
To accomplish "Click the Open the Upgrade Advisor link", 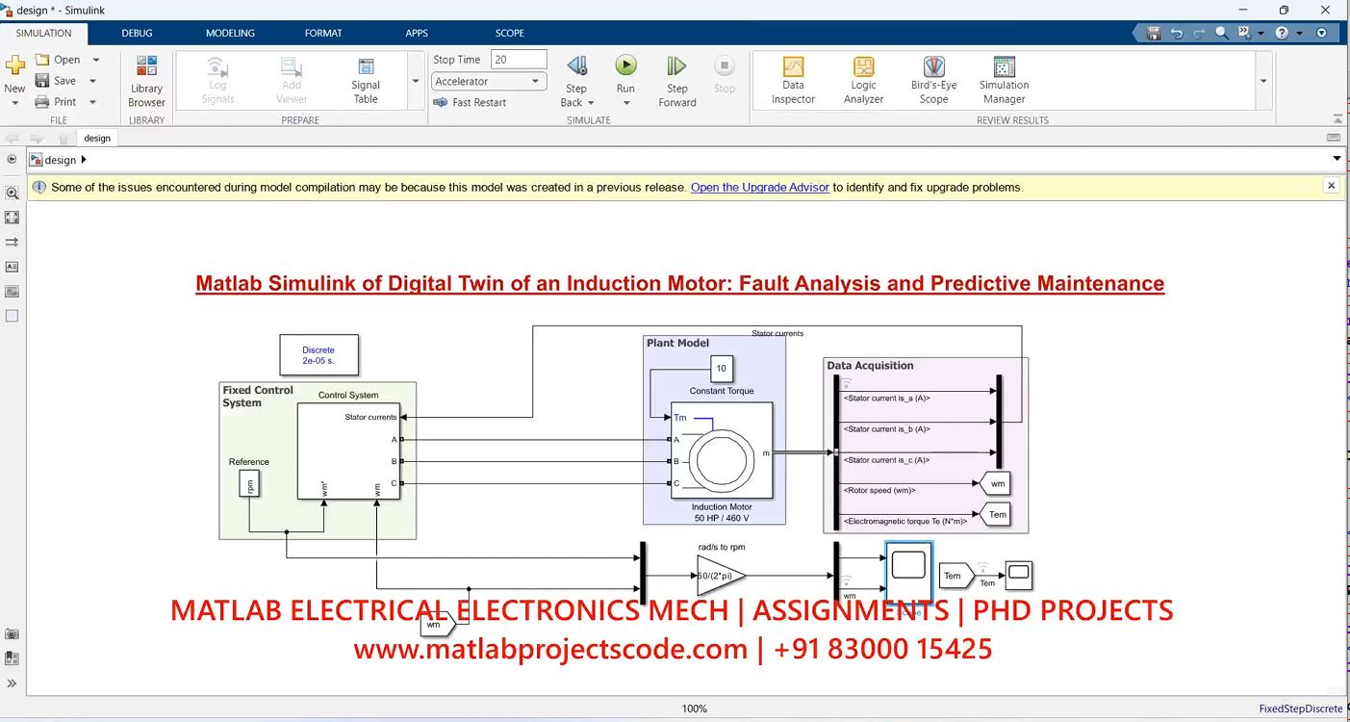I will point(759,188).
